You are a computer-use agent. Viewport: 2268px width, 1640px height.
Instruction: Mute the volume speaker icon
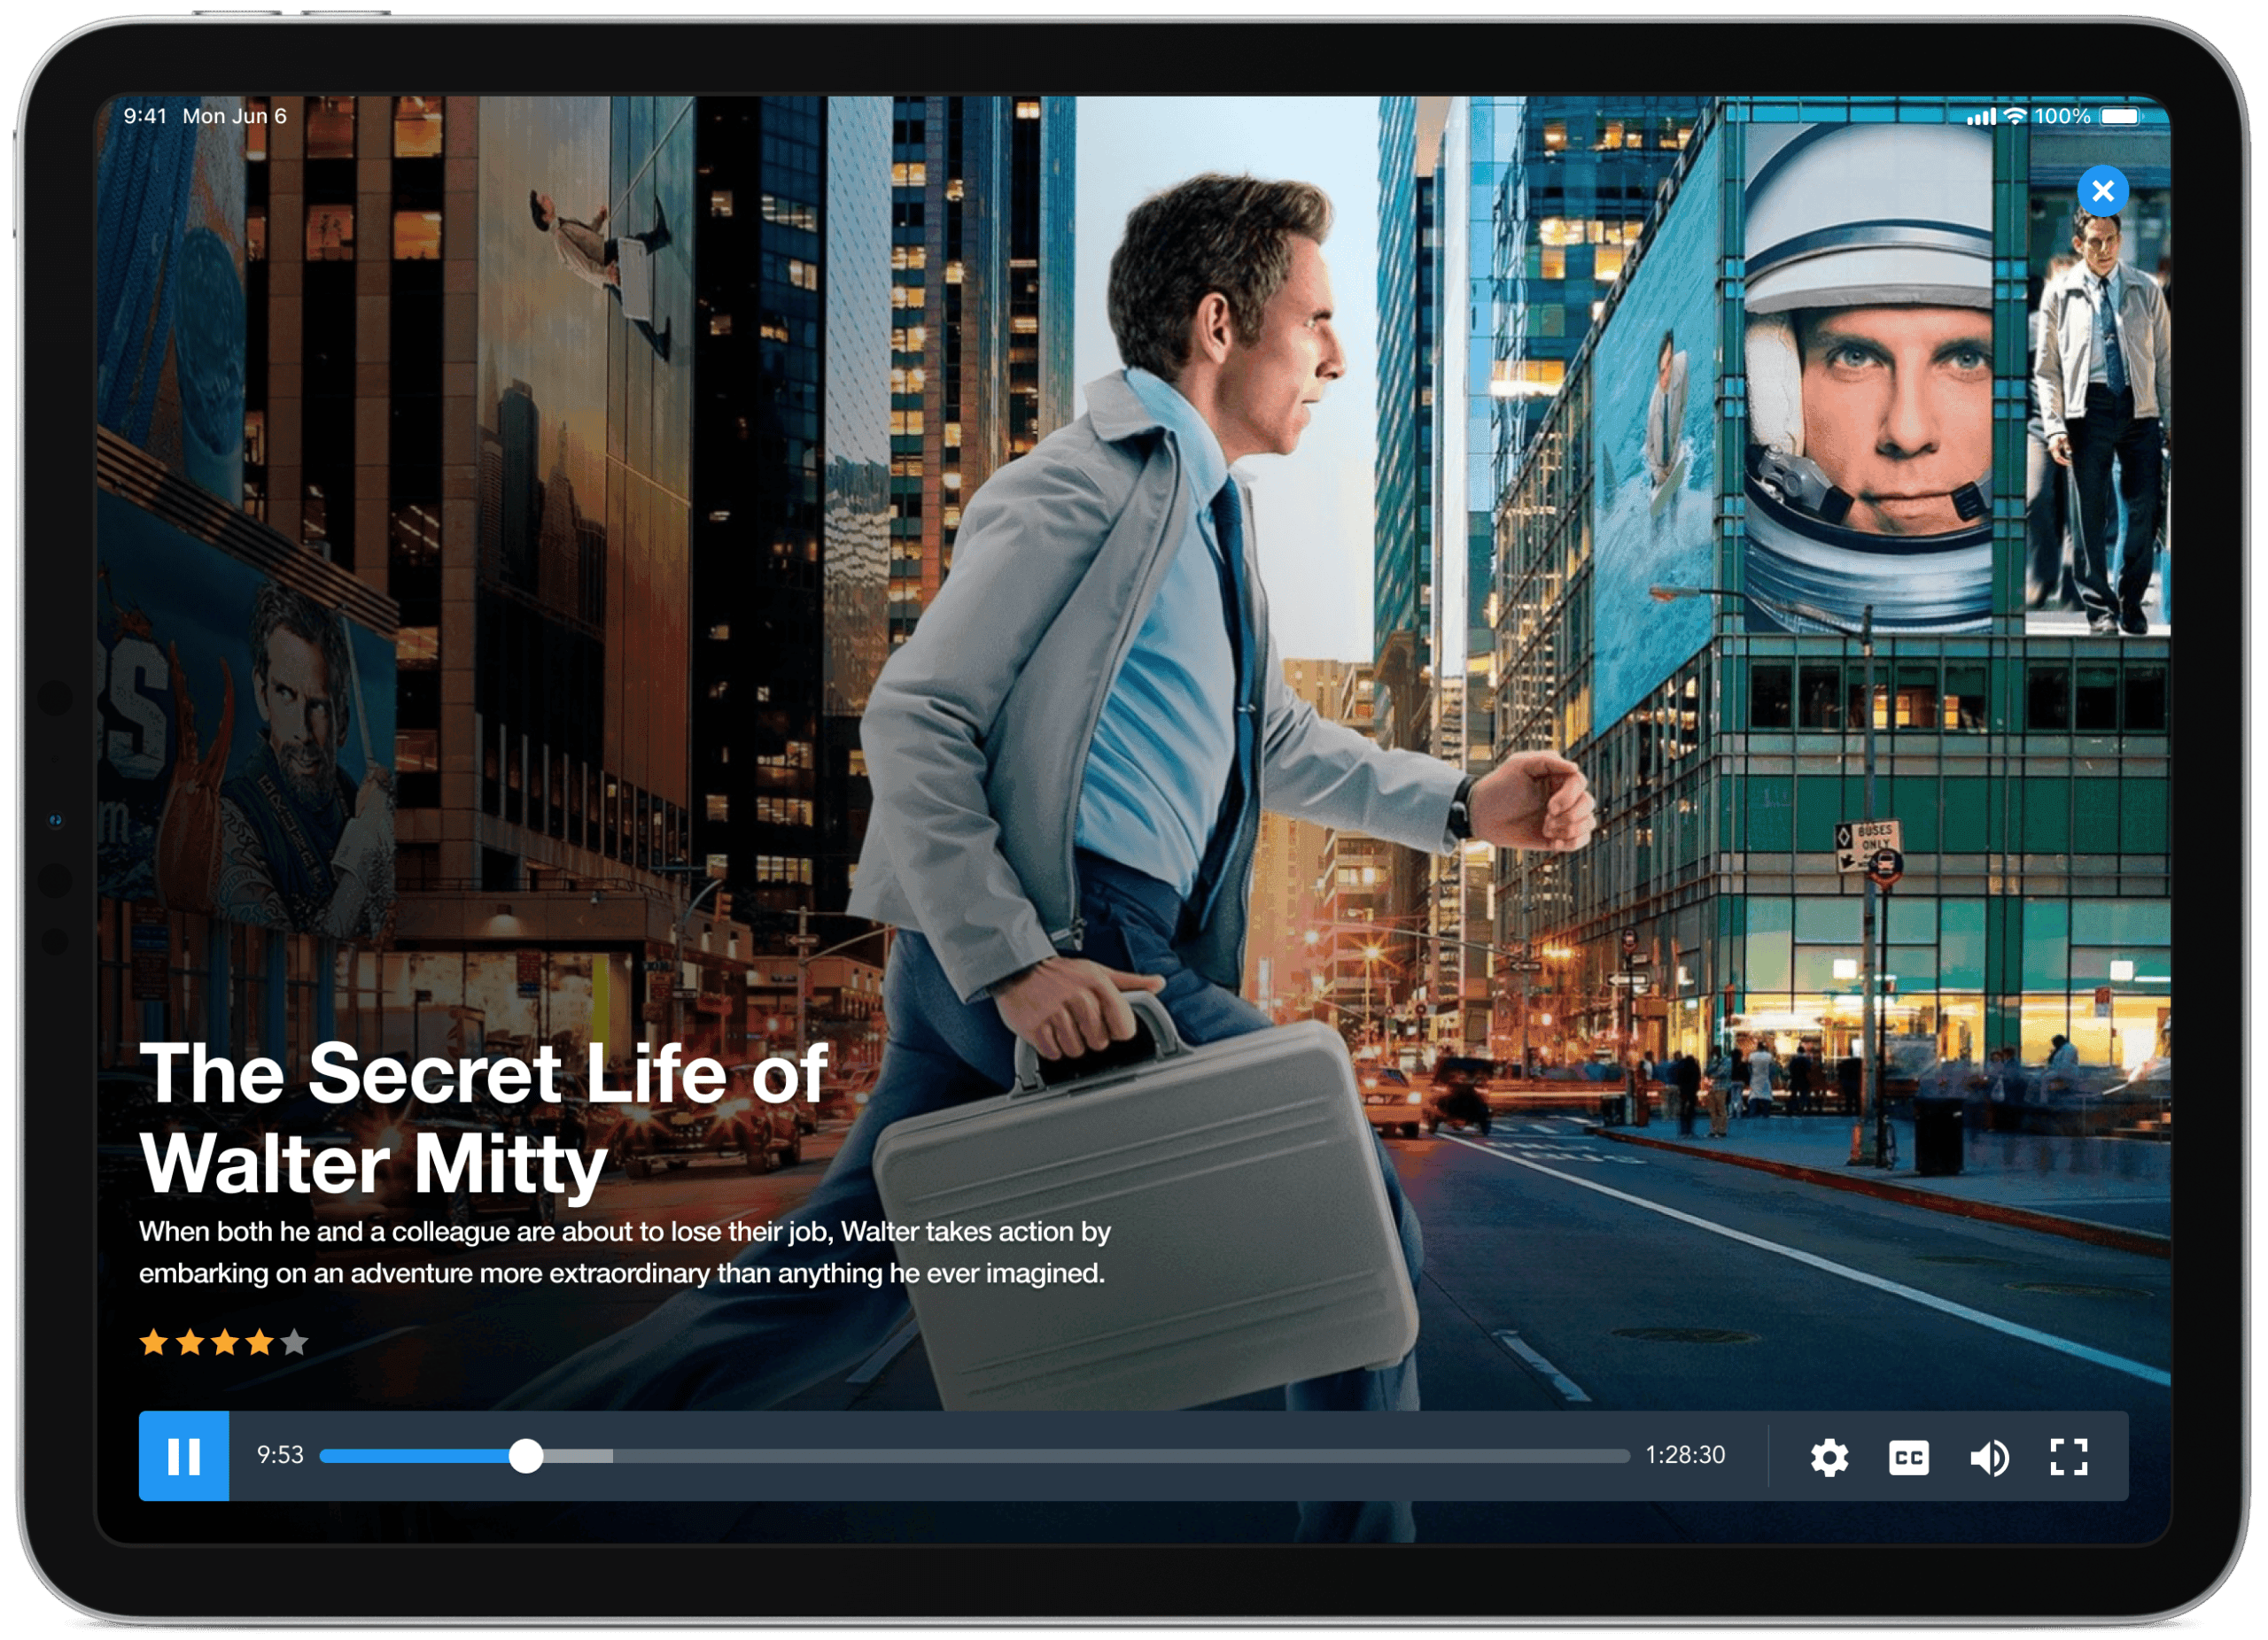1989,1457
